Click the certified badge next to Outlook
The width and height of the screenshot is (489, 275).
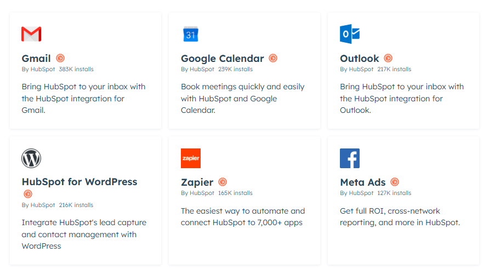388,58
